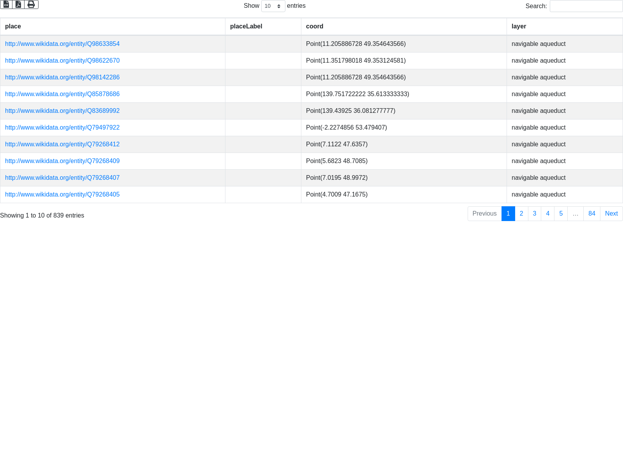
Task: Open Wikidata entity Q98633854 link
Action: click(62, 44)
